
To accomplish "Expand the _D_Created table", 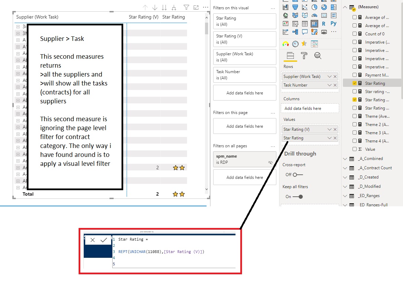I will 345,177.
